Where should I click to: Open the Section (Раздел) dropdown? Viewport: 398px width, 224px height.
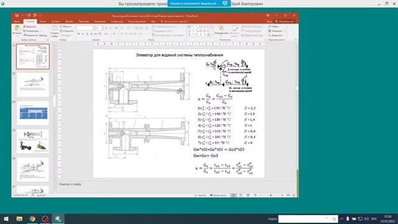(x=67, y=35)
